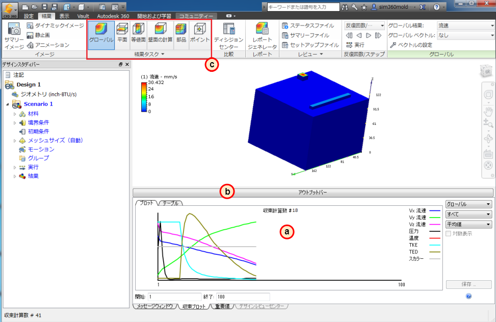Click the 終了 value field
This screenshot has height=322, width=496.
click(x=243, y=297)
